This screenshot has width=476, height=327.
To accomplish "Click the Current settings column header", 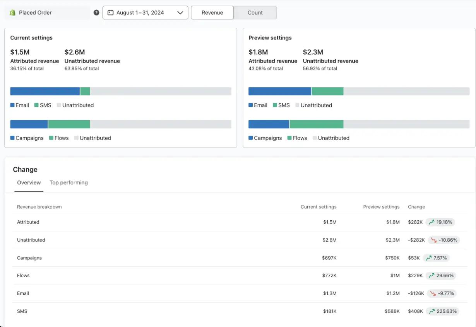I will [318, 207].
